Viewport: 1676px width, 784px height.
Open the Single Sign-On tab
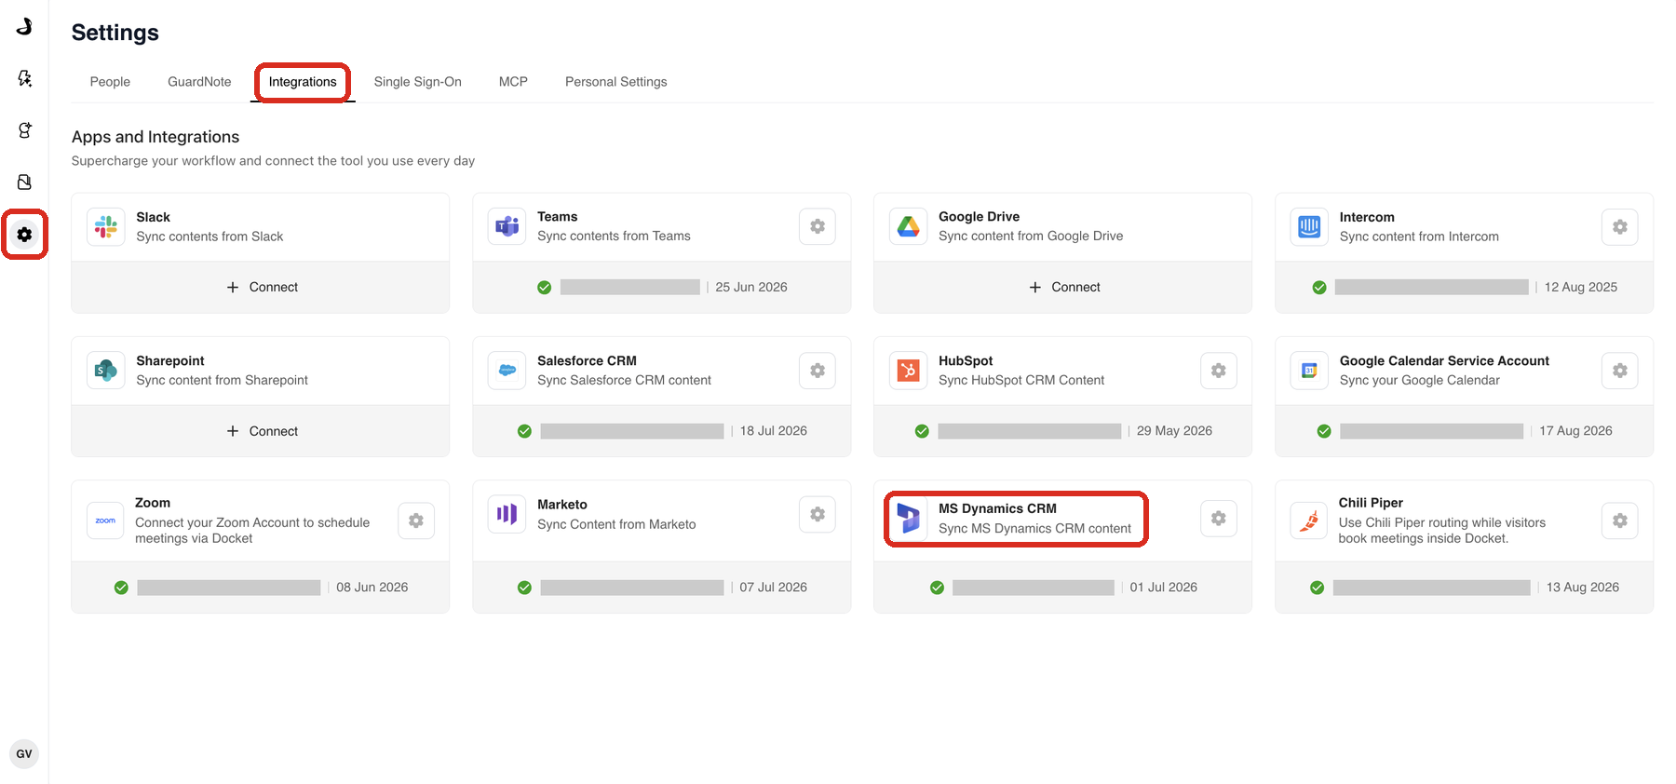pos(418,82)
